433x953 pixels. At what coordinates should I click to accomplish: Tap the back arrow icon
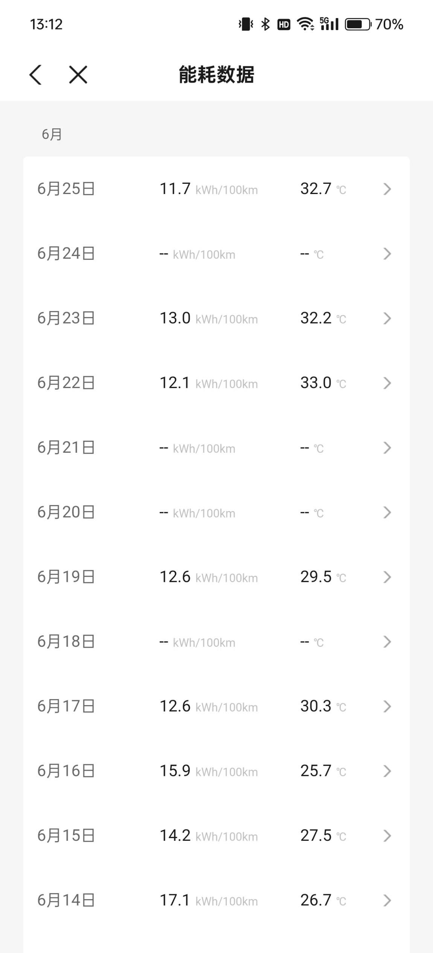tap(35, 75)
